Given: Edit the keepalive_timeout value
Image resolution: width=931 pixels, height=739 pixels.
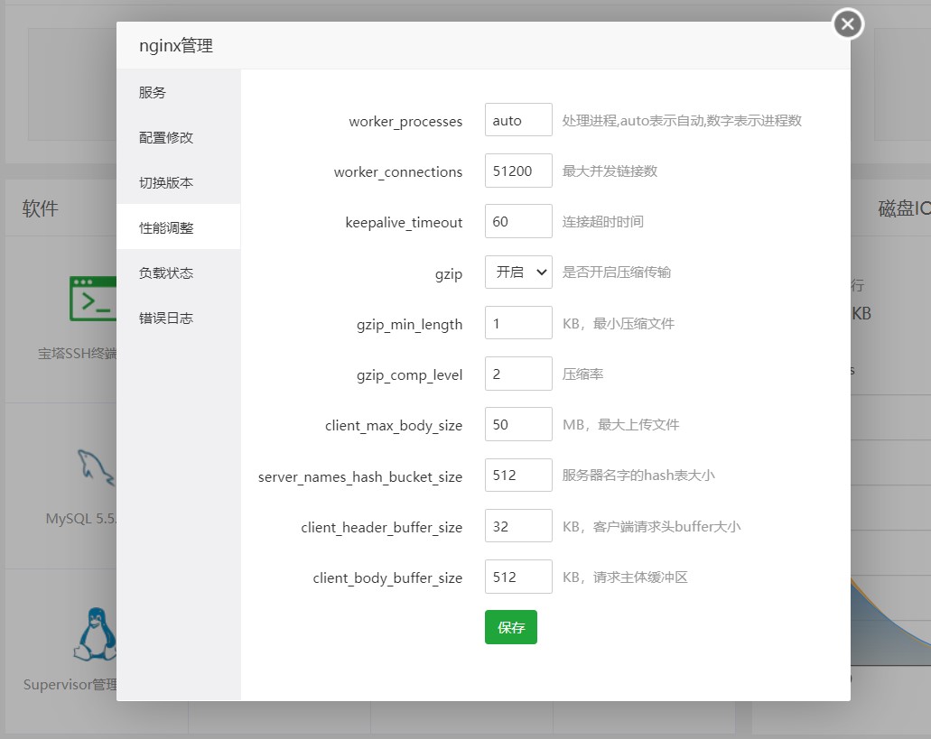Looking at the screenshot, I should (517, 221).
